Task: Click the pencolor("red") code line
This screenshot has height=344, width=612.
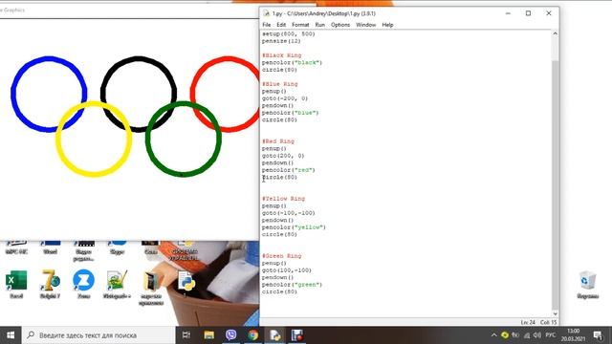Action: pos(289,170)
